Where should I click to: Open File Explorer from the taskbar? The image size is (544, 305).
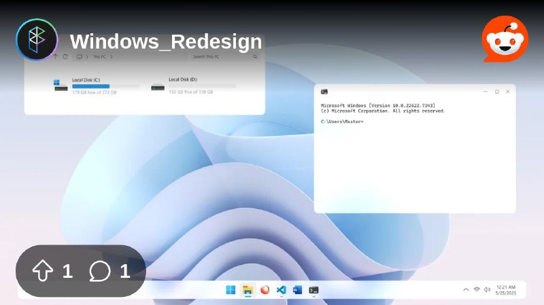tap(248, 290)
